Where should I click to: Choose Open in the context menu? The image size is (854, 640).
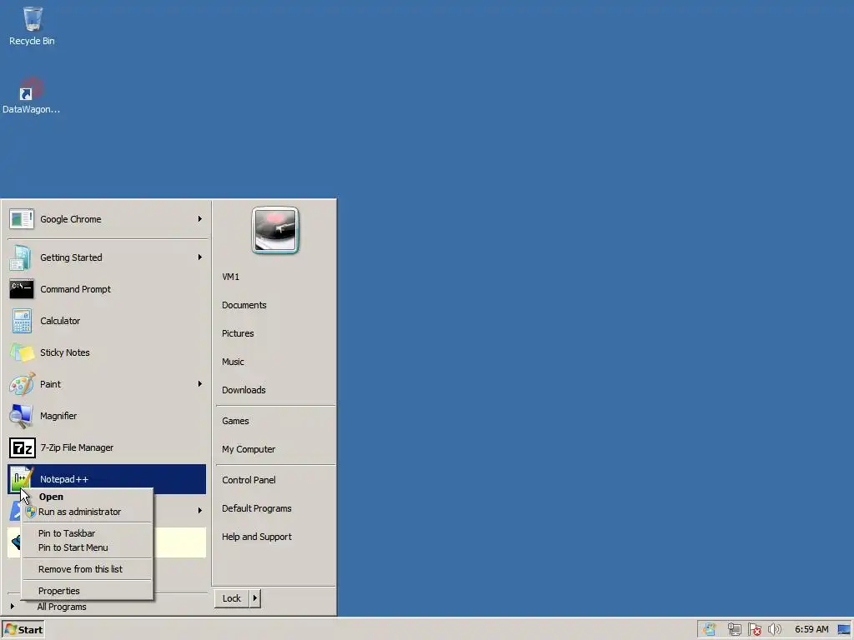tap(87, 497)
